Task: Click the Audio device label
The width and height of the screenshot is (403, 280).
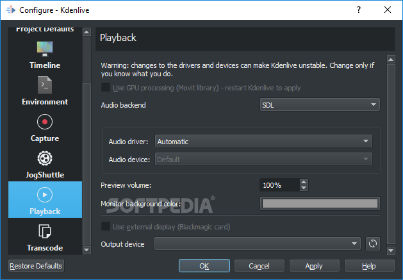Action: pyautogui.click(x=129, y=160)
